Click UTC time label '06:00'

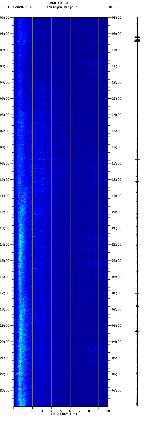pyautogui.click(x=117, y=374)
